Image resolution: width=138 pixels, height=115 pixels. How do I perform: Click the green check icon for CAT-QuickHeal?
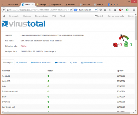pyautogui.click(x=48, y=107)
